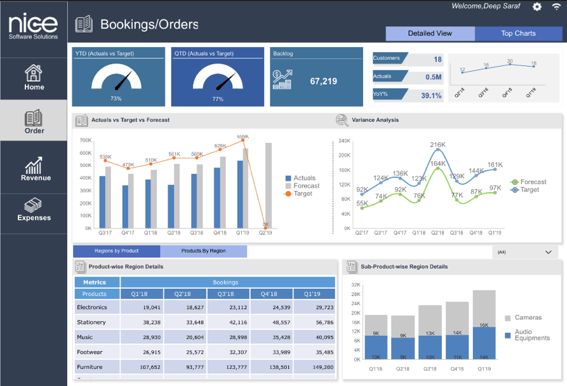The width and height of the screenshot is (567, 386).
Task: Click the Bookings/Orders book icon in header
Action: pos(84,25)
